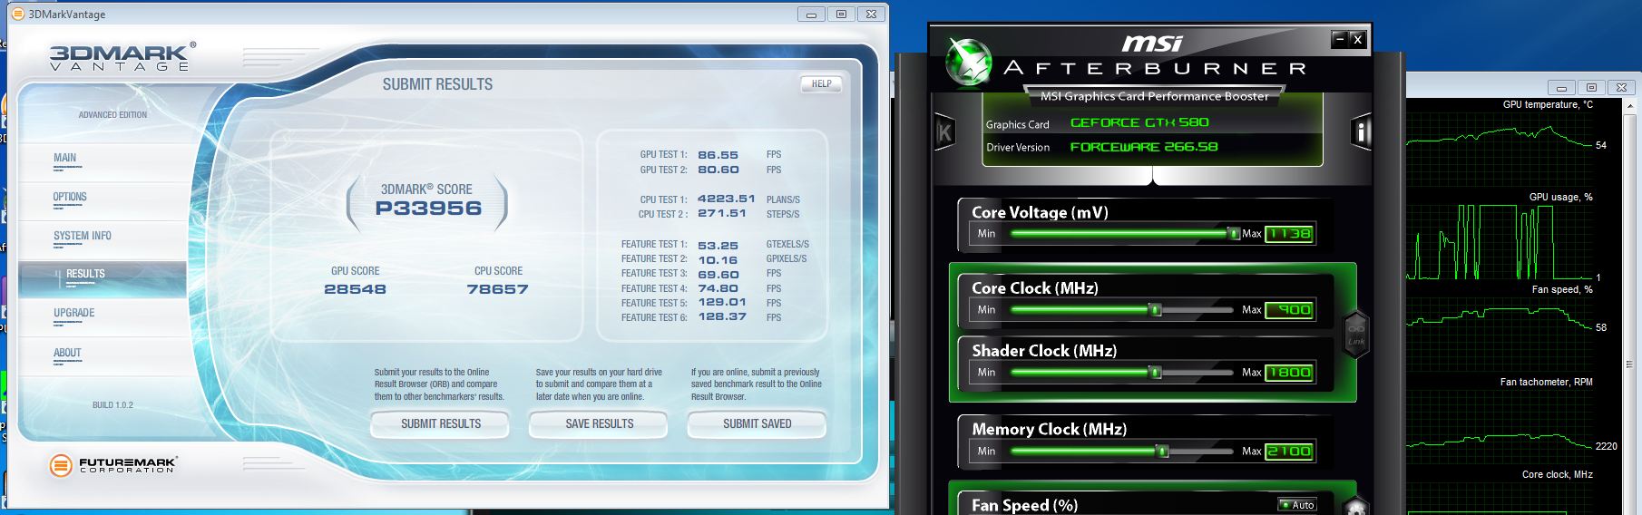This screenshot has height=515, width=1642.
Task: Adjust the Shader Clock slider handle
Action: pos(1155,373)
